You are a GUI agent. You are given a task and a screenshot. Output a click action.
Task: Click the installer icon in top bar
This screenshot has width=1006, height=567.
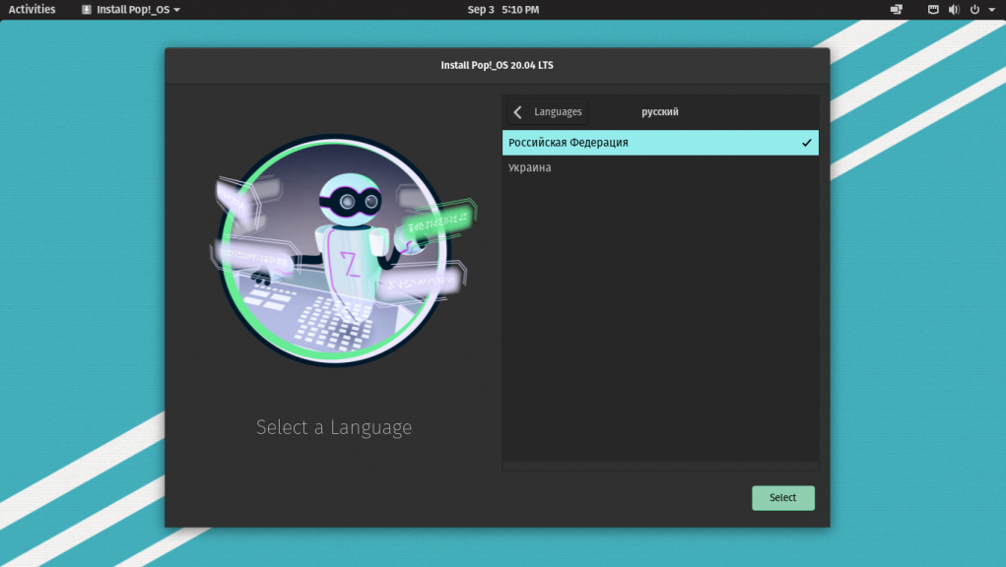(87, 10)
